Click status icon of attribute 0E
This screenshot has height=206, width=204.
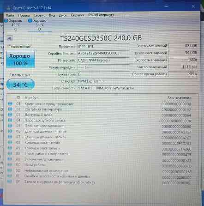click(10, 176)
